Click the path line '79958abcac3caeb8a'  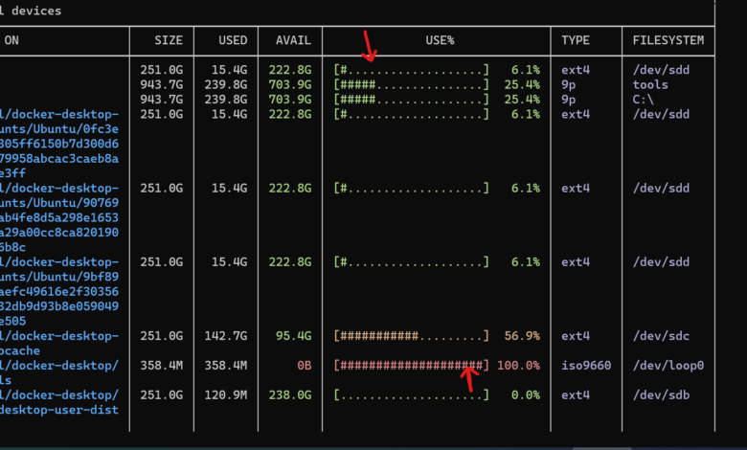click(59, 159)
